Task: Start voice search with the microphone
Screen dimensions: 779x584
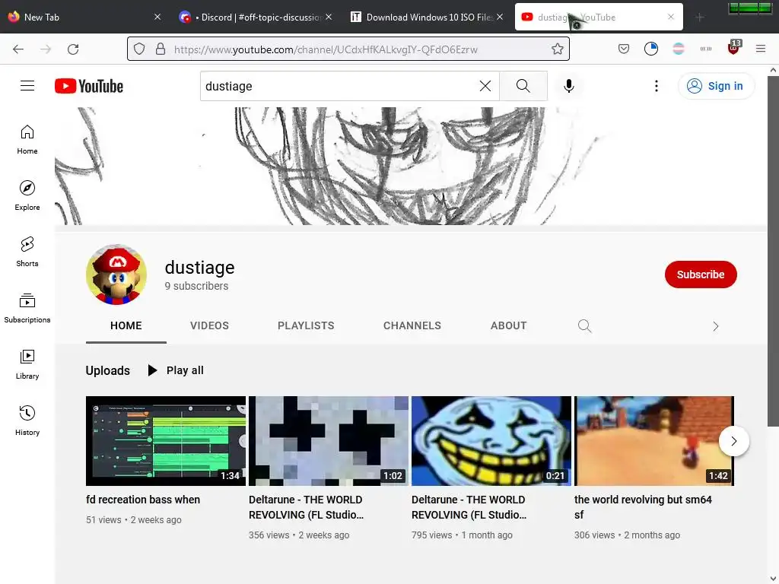Action: pos(569,86)
